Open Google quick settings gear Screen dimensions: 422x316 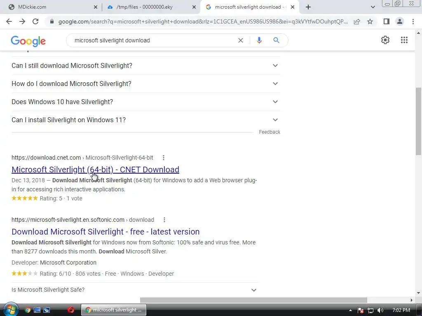pos(385,40)
